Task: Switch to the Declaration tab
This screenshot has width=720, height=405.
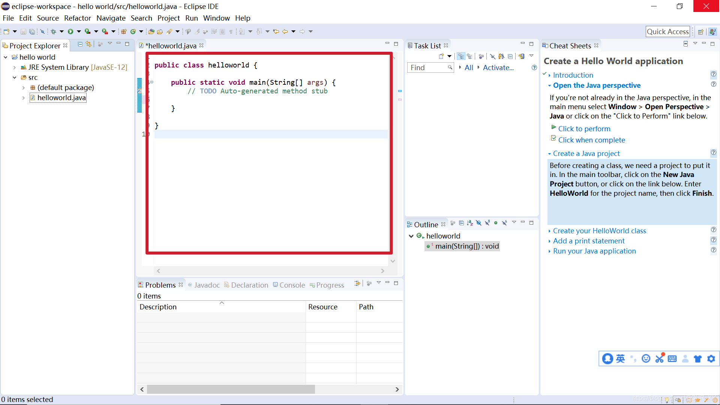Action: click(246, 285)
